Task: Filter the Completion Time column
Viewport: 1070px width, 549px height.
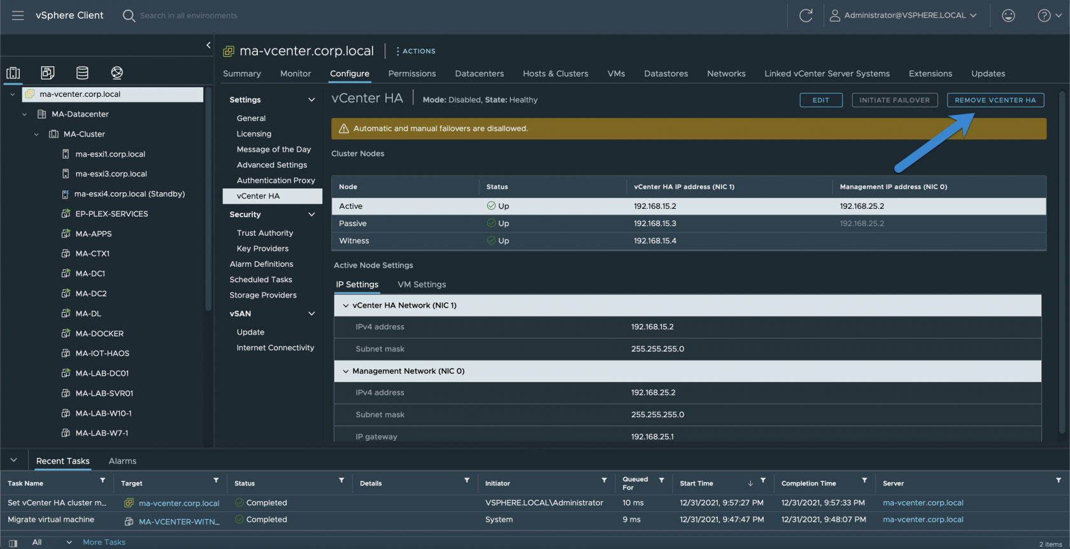Action: coord(864,480)
